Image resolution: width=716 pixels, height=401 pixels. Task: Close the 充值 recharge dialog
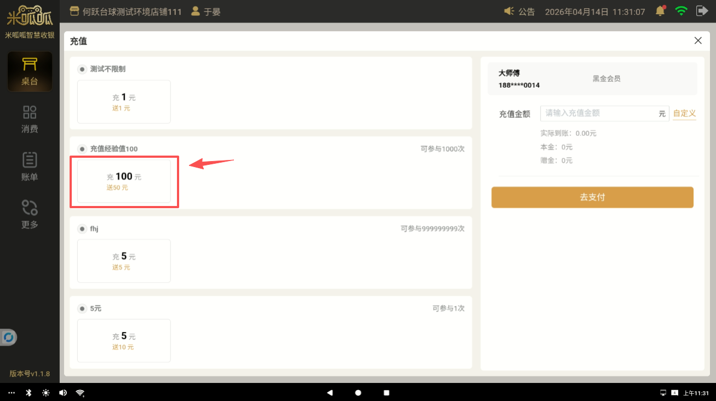[x=698, y=41]
